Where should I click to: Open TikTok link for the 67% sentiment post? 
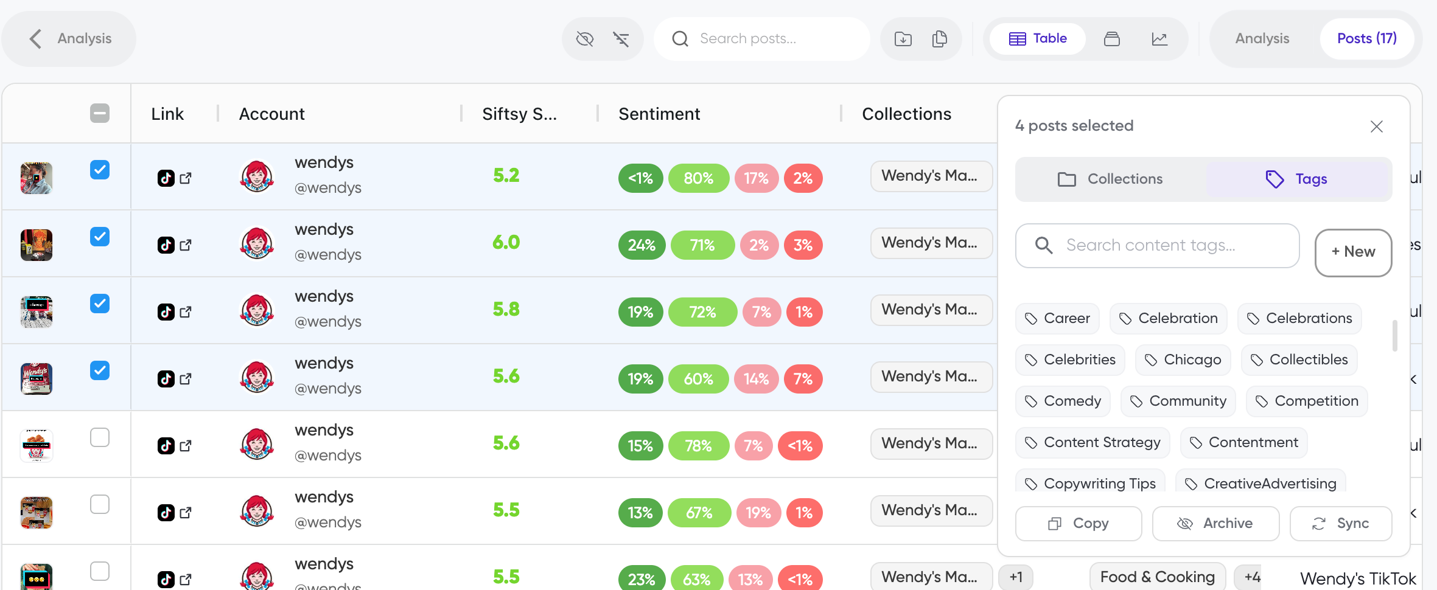(x=175, y=513)
